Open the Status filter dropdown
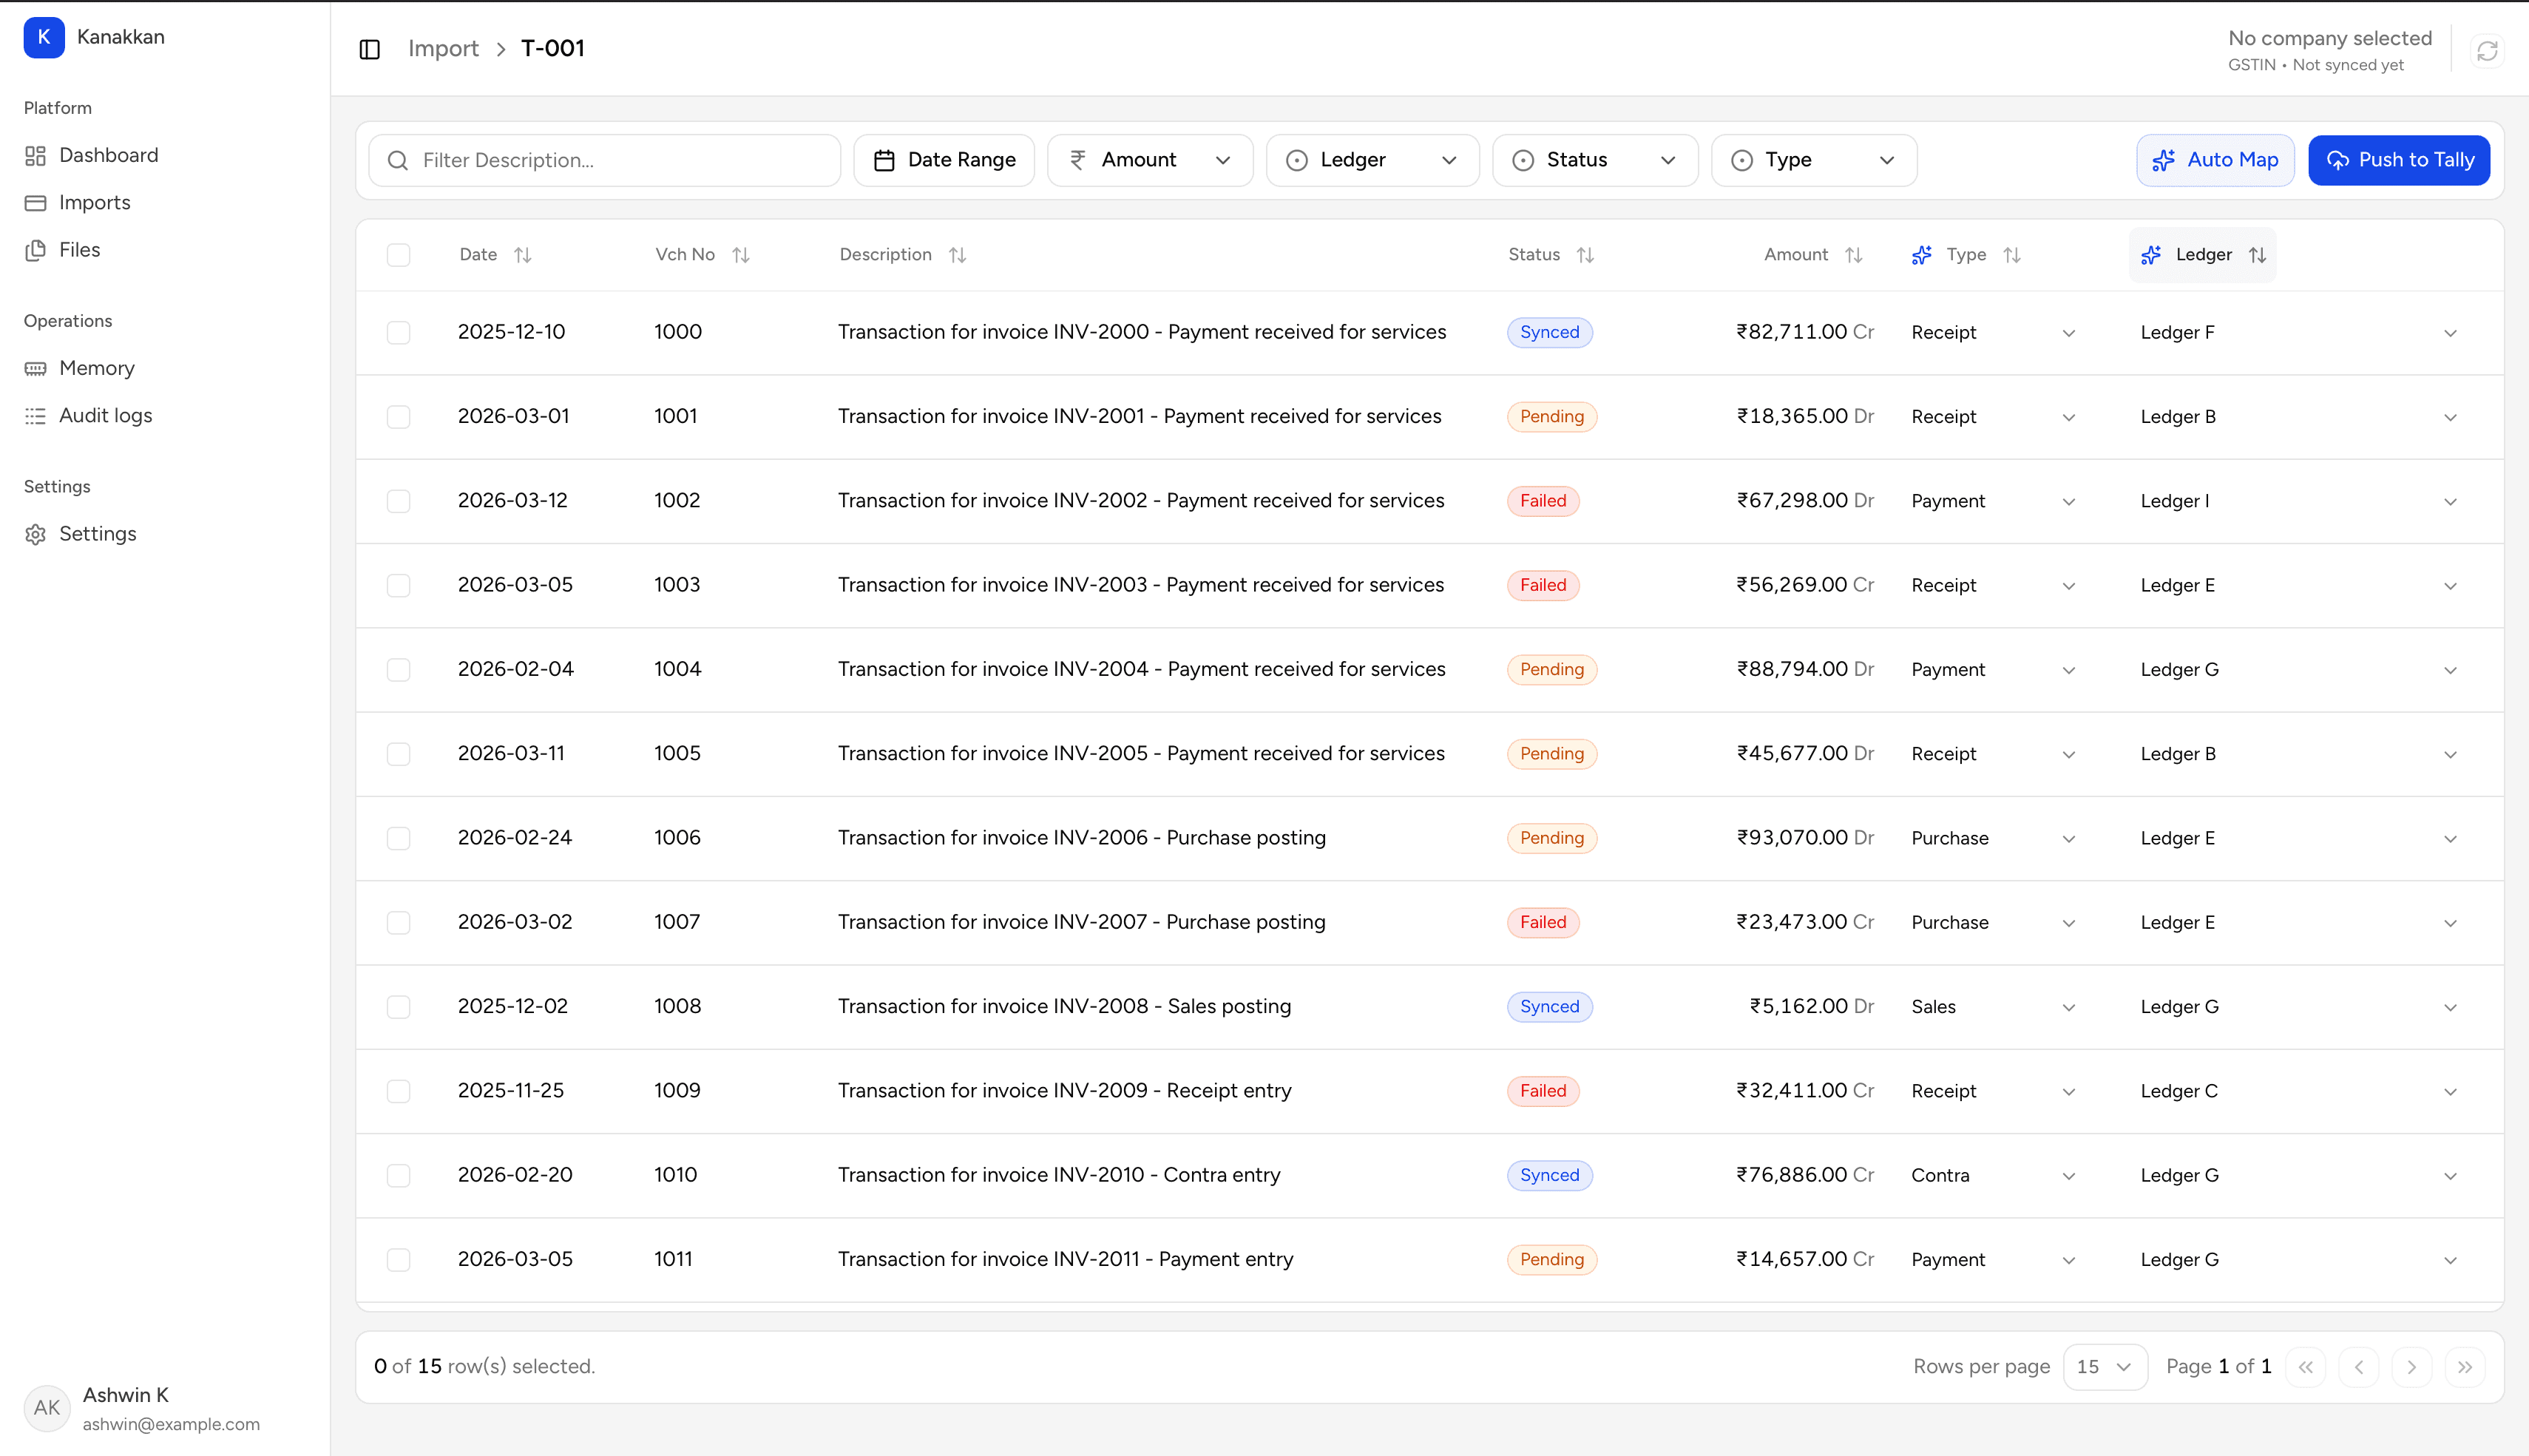The height and width of the screenshot is (1456, 2529). click(1594, 160)
